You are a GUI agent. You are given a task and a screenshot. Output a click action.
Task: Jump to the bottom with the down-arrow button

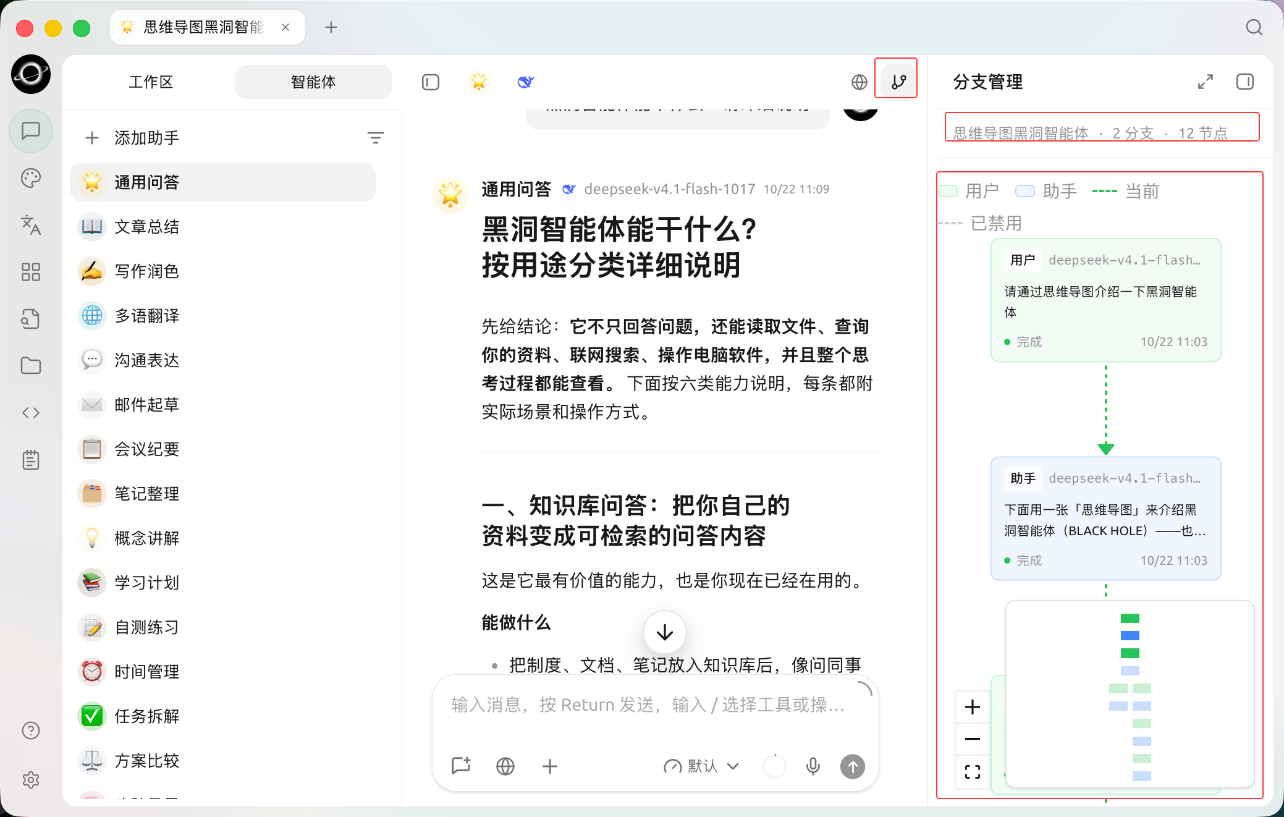tap(665, 633)
